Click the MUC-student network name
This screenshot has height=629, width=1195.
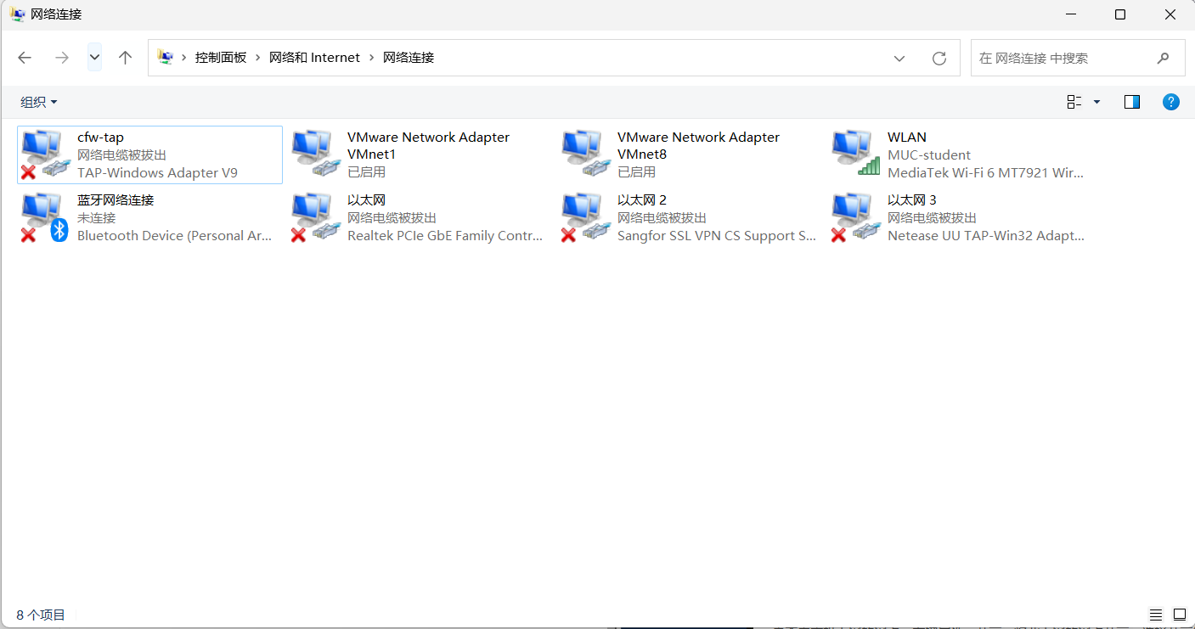(x=929, y=155)
